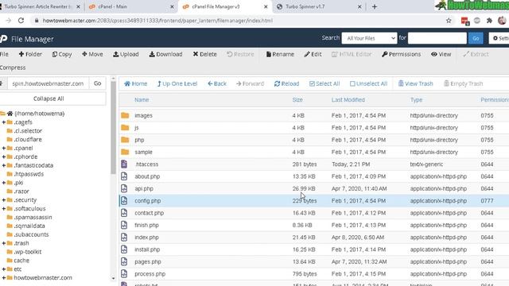Select the process.php file name
The image size is (509, 286).
tap(150, 274)
